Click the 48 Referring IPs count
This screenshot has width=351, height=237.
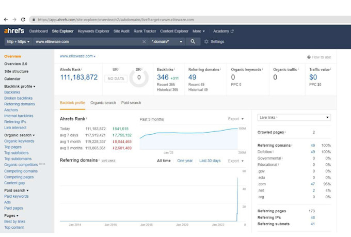(313, 217)
